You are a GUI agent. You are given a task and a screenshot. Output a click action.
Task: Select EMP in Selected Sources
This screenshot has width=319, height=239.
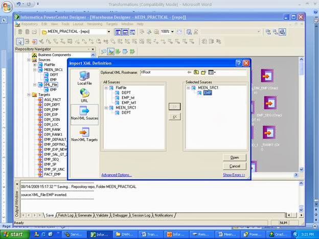208,93
